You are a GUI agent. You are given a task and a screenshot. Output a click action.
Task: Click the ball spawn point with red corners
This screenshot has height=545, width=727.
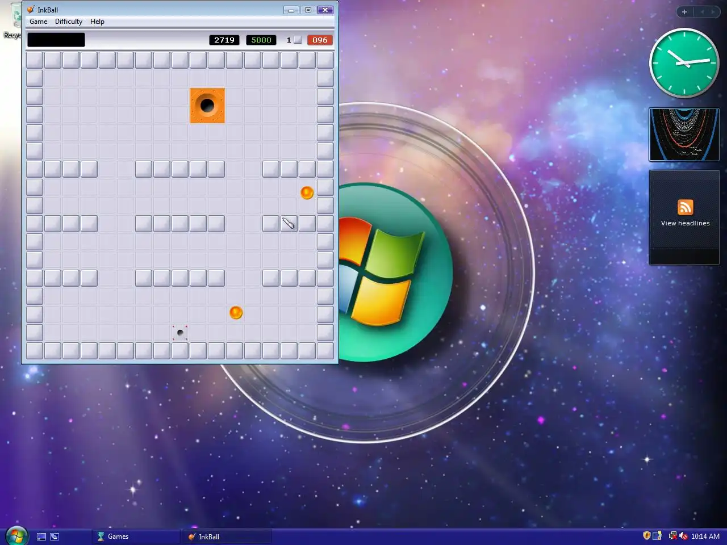[180, 333]
